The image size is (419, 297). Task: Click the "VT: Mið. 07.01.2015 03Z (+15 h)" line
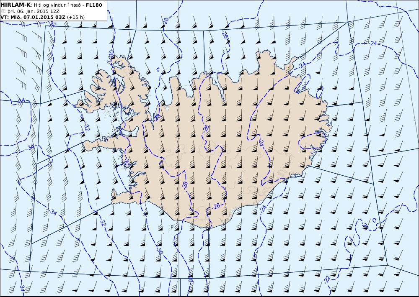42,17
